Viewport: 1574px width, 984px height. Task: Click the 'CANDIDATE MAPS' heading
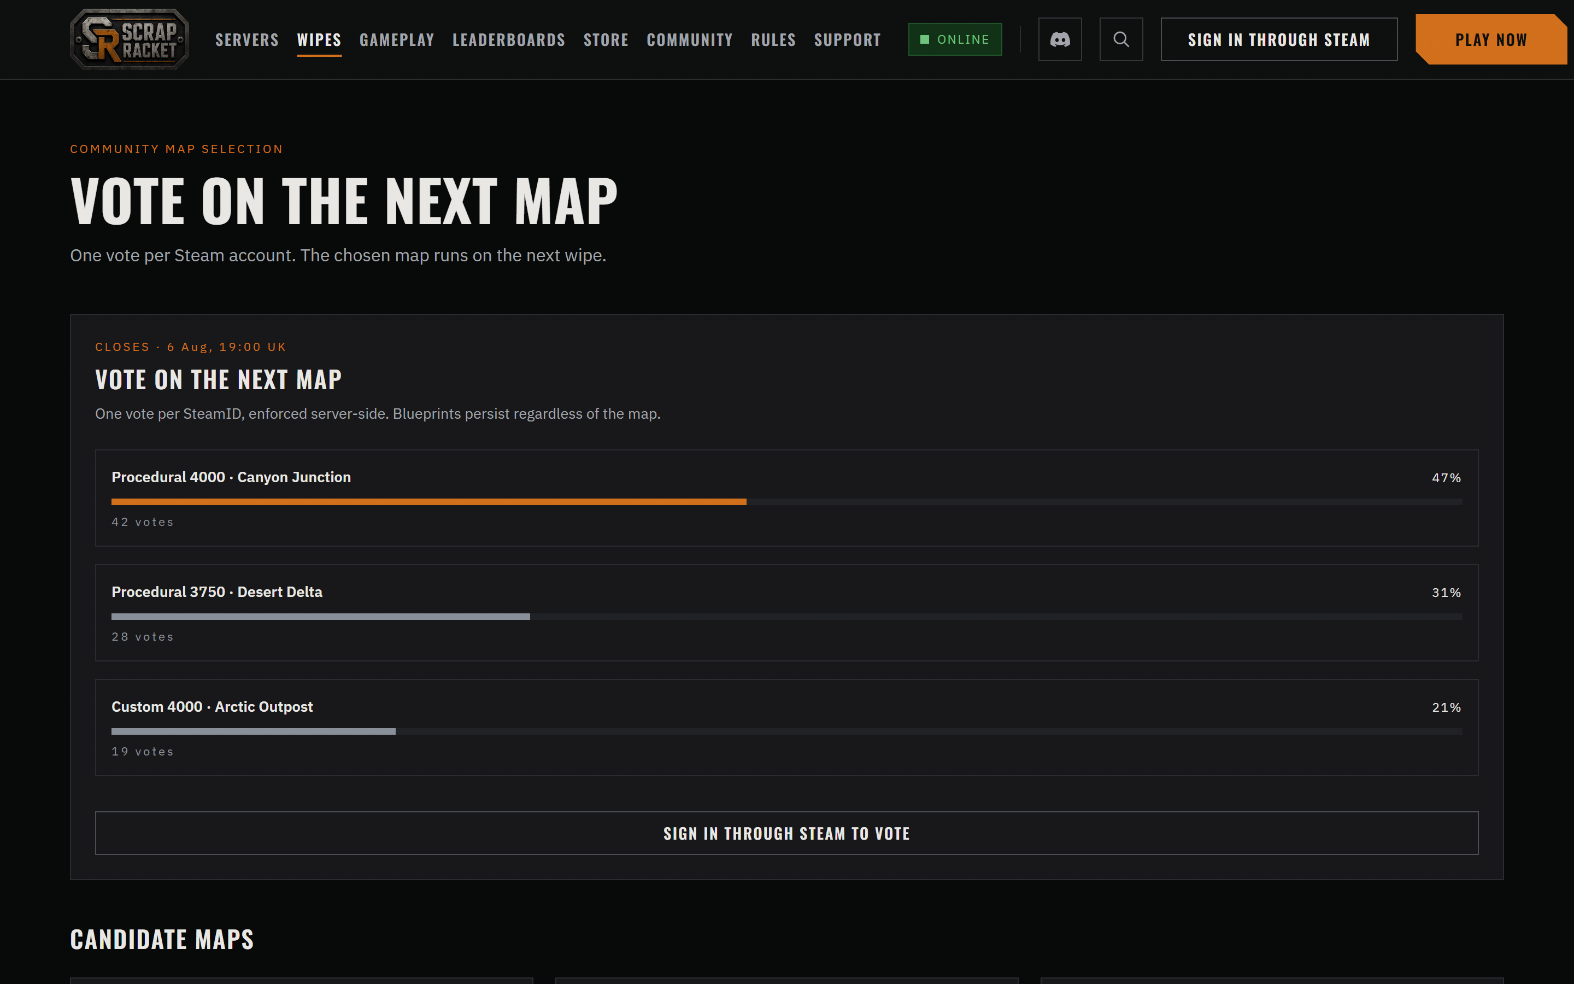(162, 939)
